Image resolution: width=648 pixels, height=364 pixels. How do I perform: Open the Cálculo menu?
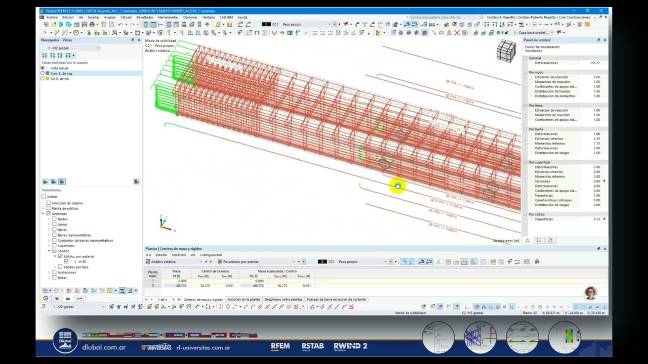pyautogui.click(x=126, y=17)
